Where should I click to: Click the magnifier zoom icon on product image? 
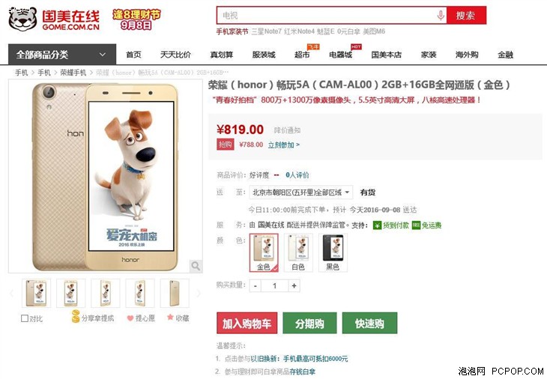pos(196,266)
